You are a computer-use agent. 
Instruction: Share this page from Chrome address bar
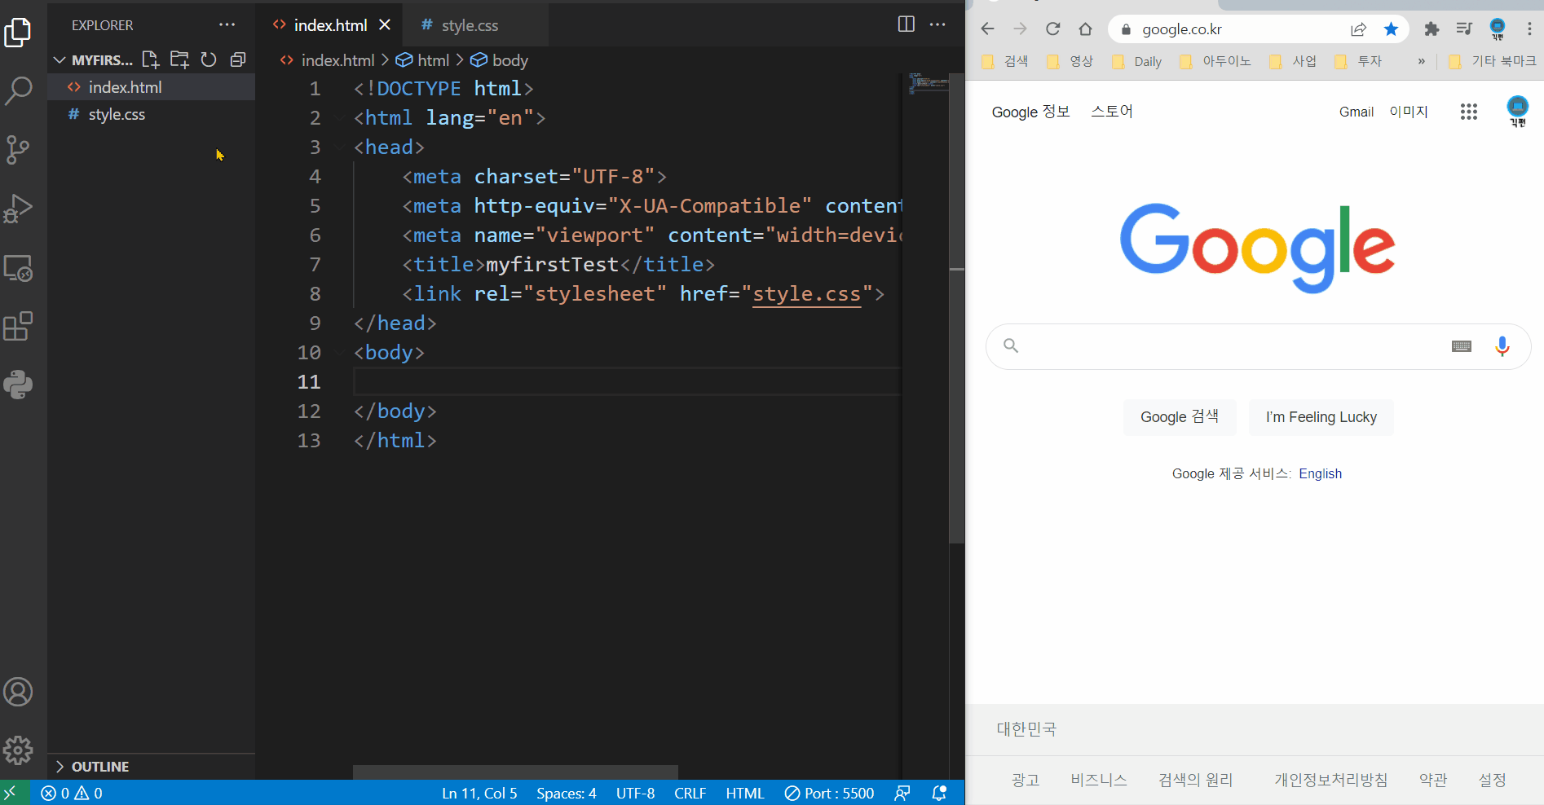[x=1358, y=29]
